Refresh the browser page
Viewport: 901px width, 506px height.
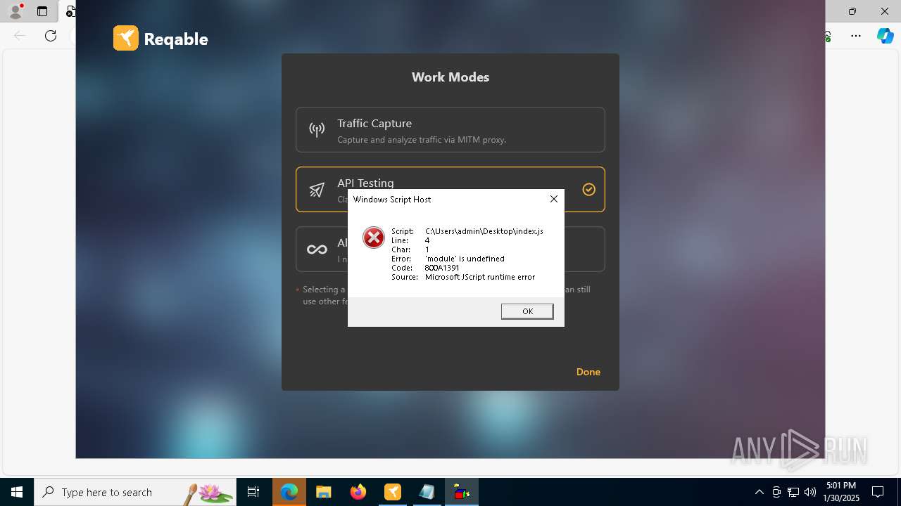51,36
